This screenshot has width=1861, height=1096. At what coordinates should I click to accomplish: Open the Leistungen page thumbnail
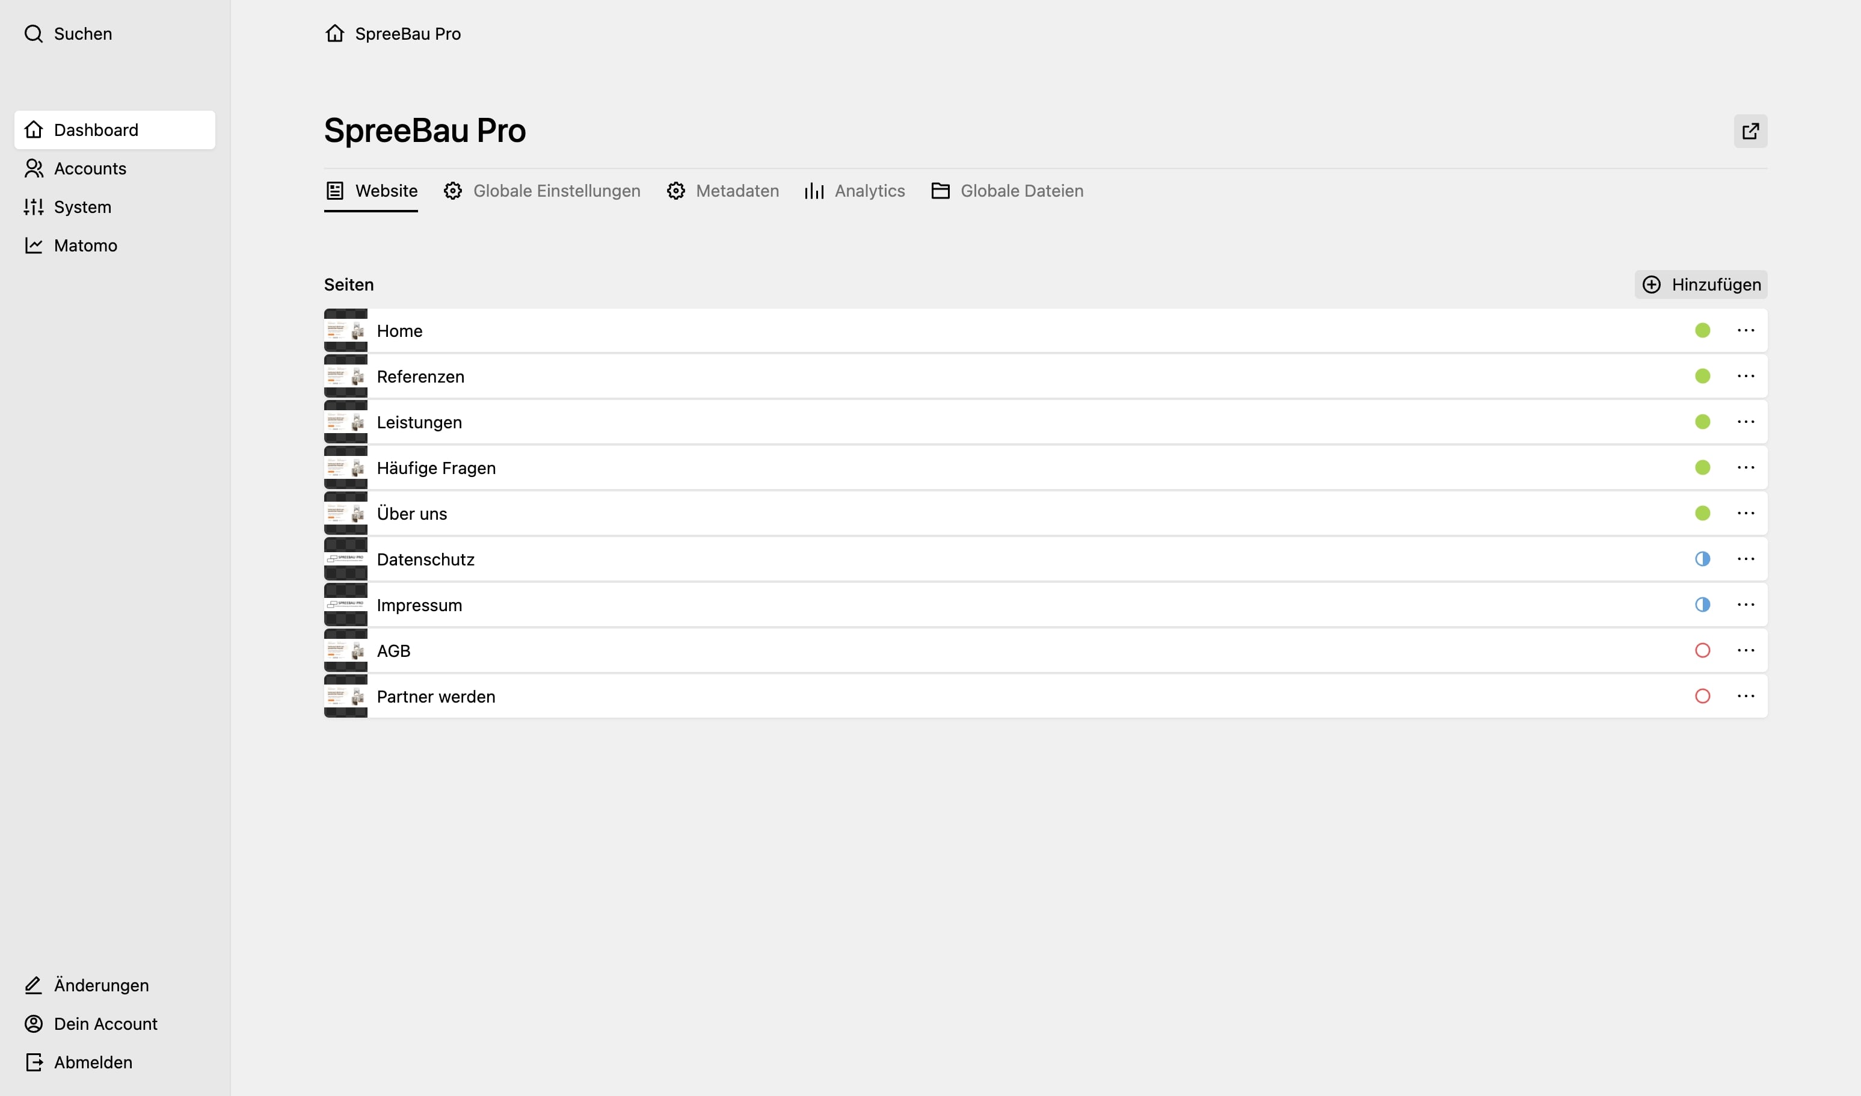coord(346,422)
